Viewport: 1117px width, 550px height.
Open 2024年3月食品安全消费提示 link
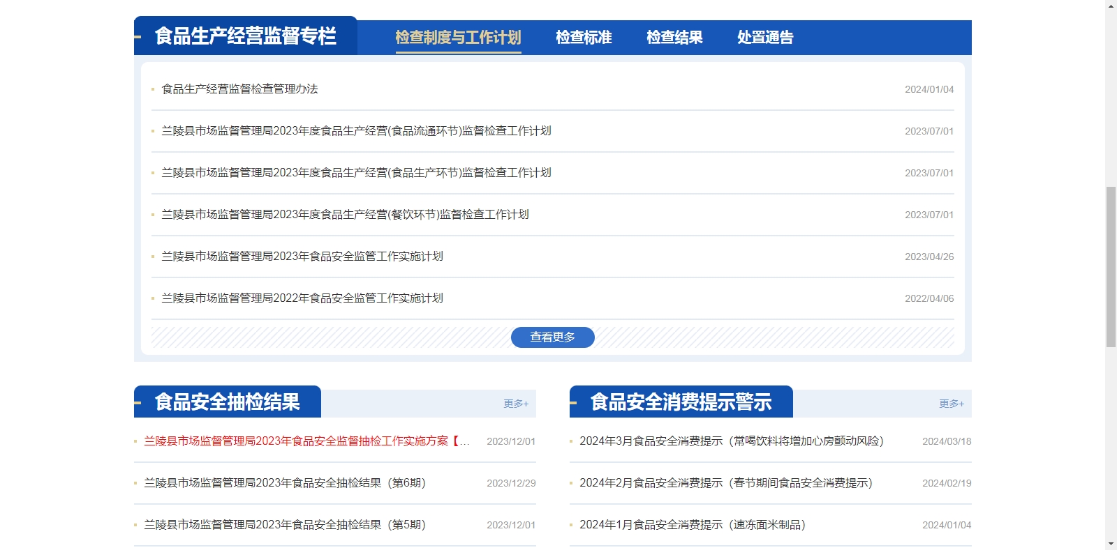pos(732,441)
